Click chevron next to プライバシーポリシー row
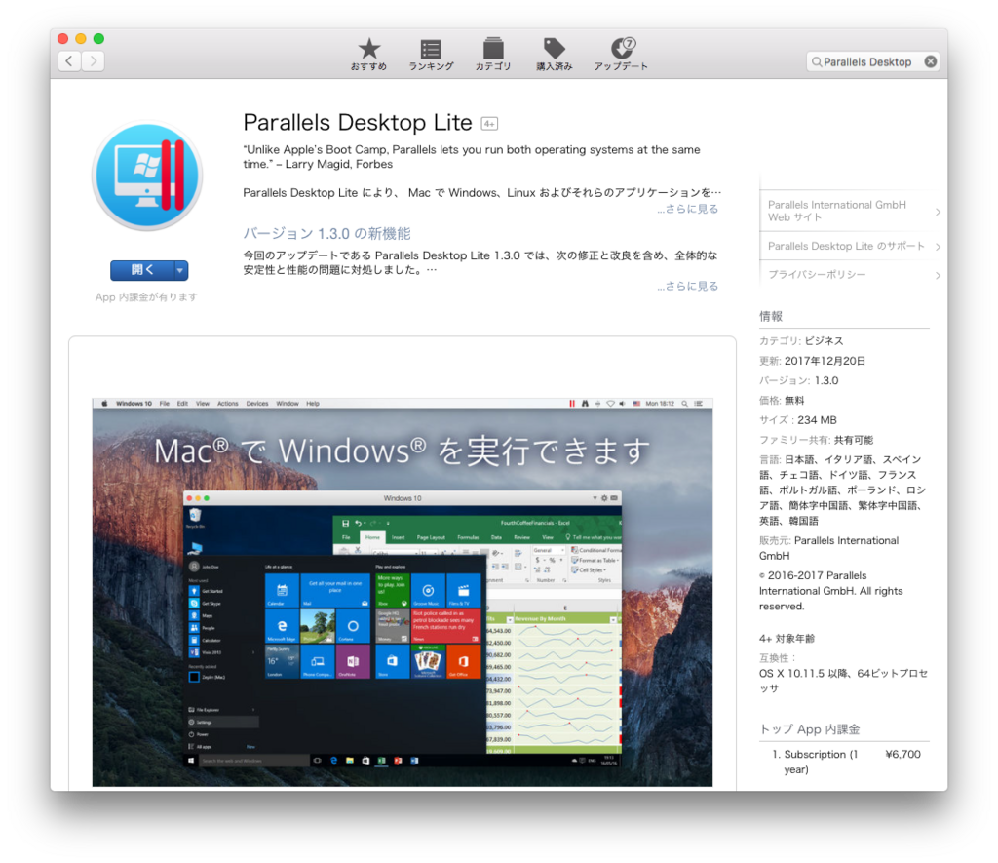The width and height of the screenshot is (998, 863). coord(938,275)
